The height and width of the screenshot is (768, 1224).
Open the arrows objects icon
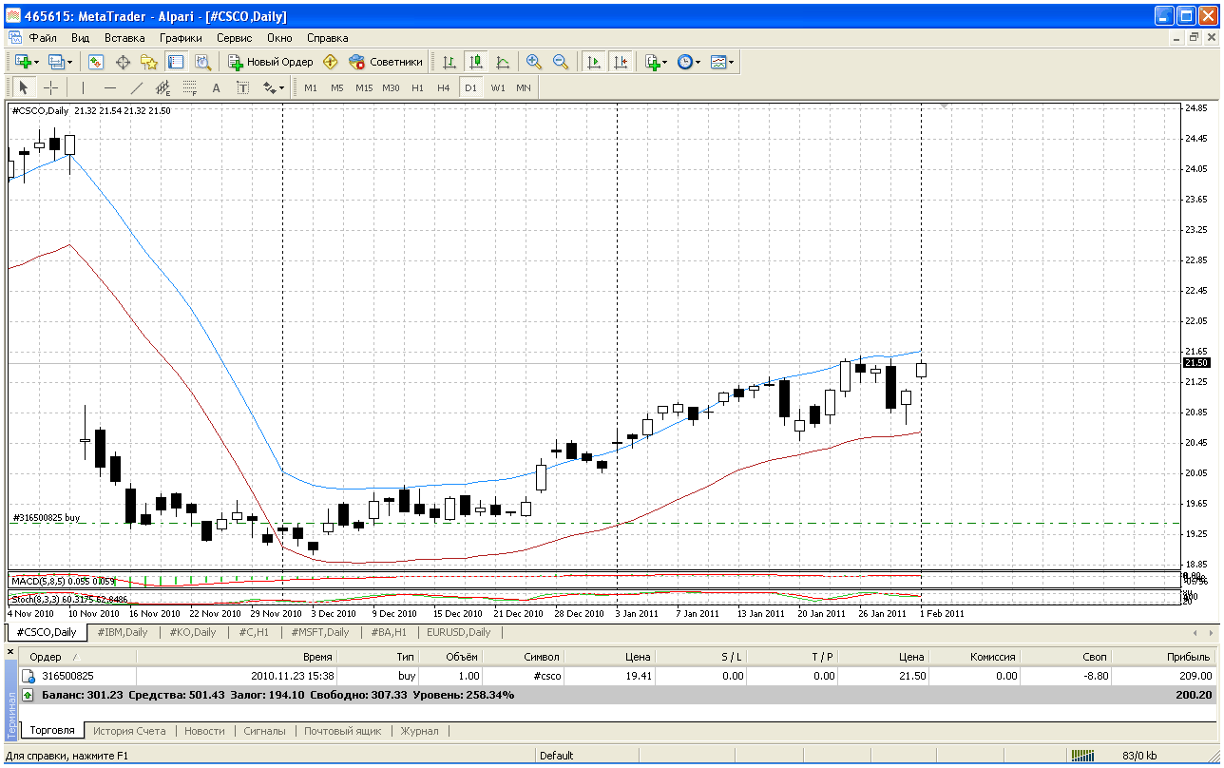(x=269, y=87)
